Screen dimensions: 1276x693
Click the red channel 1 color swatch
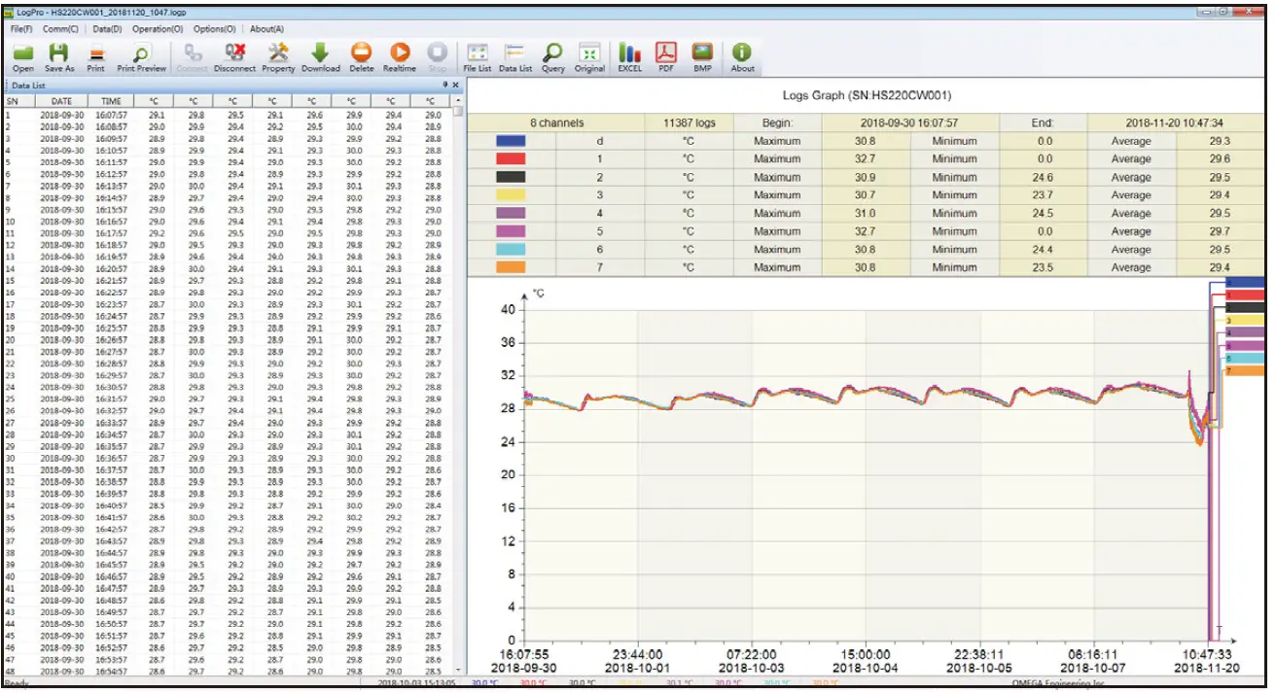click(x=511, y=159)
